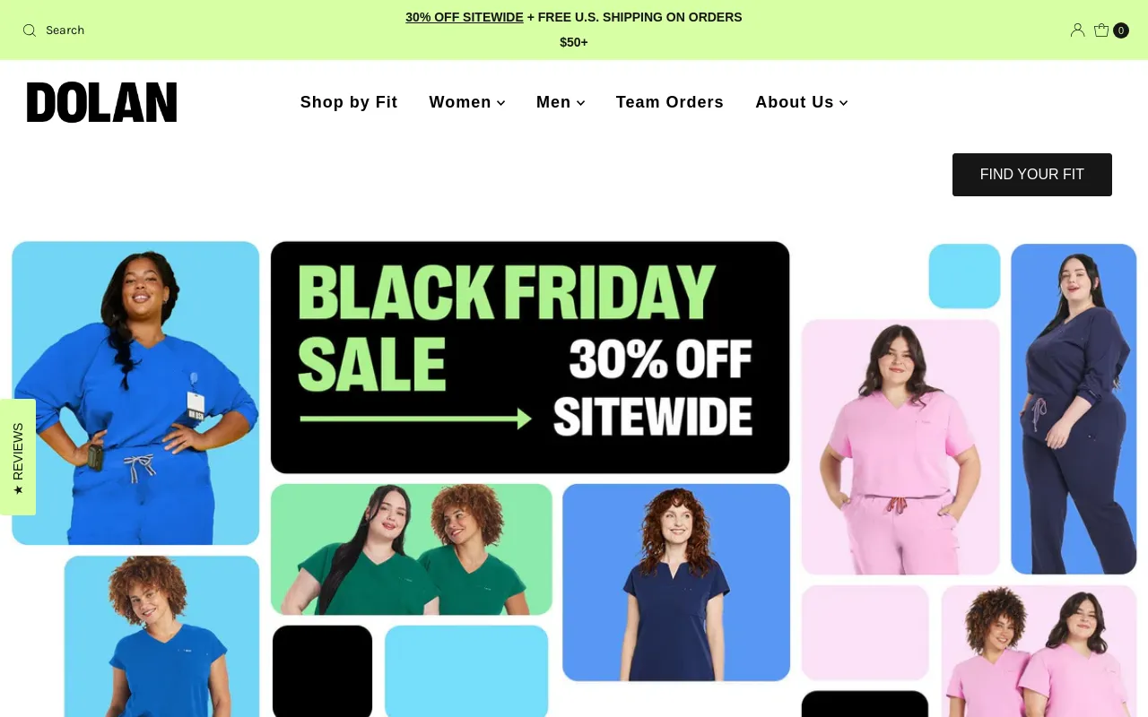
Task: Click the search magnifier icon
Action: (30, 30)
